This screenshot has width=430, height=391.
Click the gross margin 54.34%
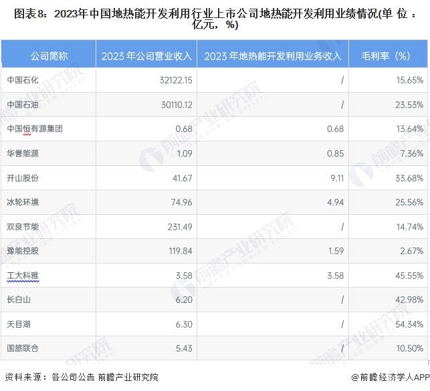point(409,324)
